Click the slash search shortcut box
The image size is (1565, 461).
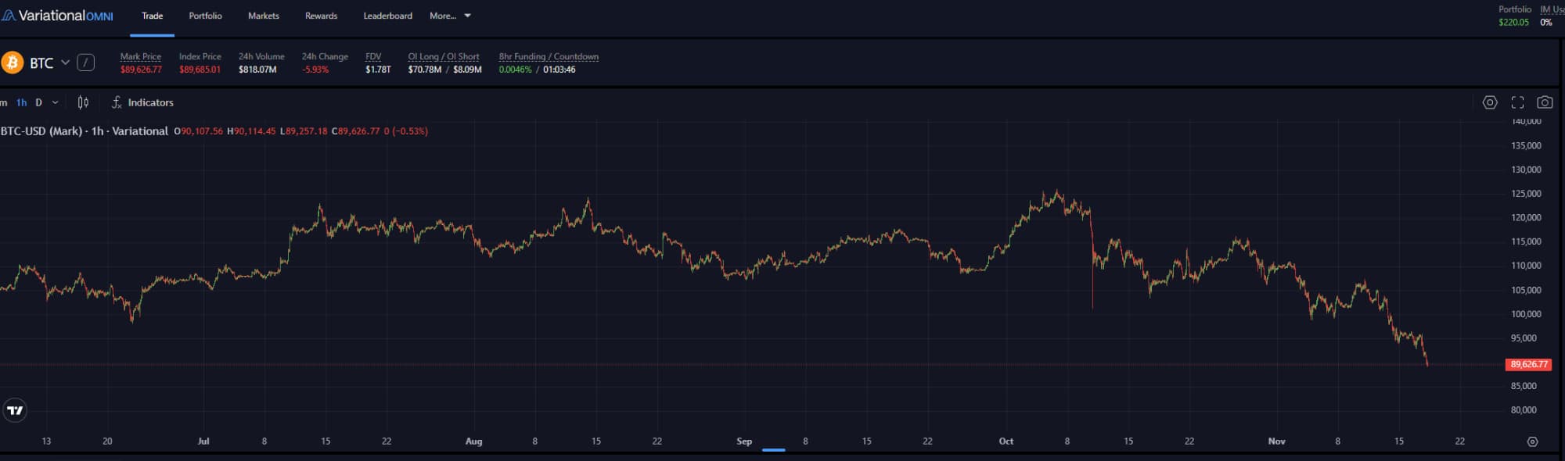(x=86, y=63)
